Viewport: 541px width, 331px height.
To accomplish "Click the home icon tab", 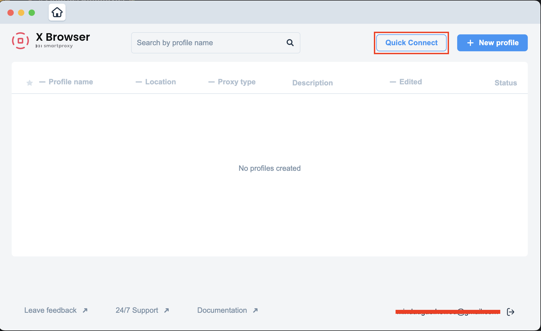I will tap(57, 12).
